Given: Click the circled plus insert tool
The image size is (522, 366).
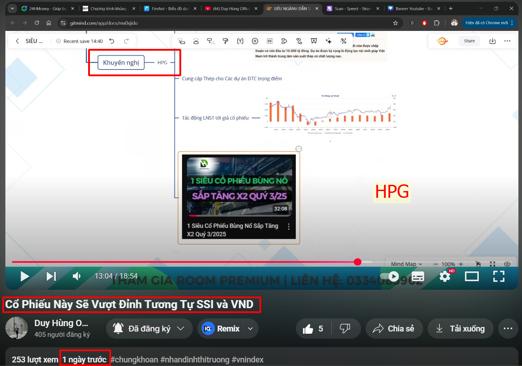Looking at the screenshot, I should pyautogui.click(x=255, y=41).
